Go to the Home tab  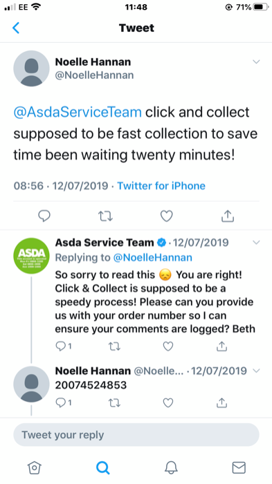coord(35,467)
